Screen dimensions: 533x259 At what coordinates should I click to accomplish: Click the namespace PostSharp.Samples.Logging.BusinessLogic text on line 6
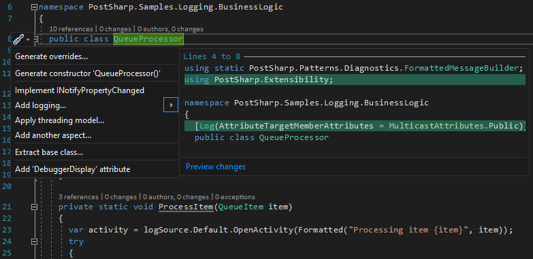tap(161, 7)
